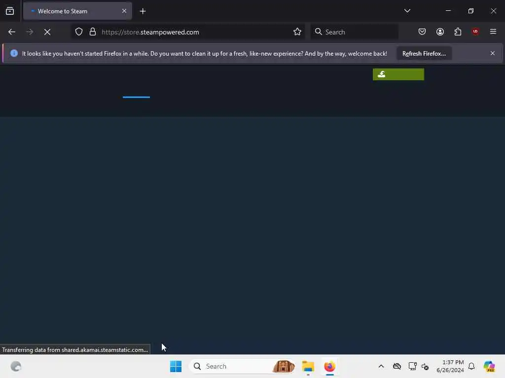Open the widgets icon on taskbar left
Image resolution: width=505 pixels, height=378 pixels.
(16, 366)
